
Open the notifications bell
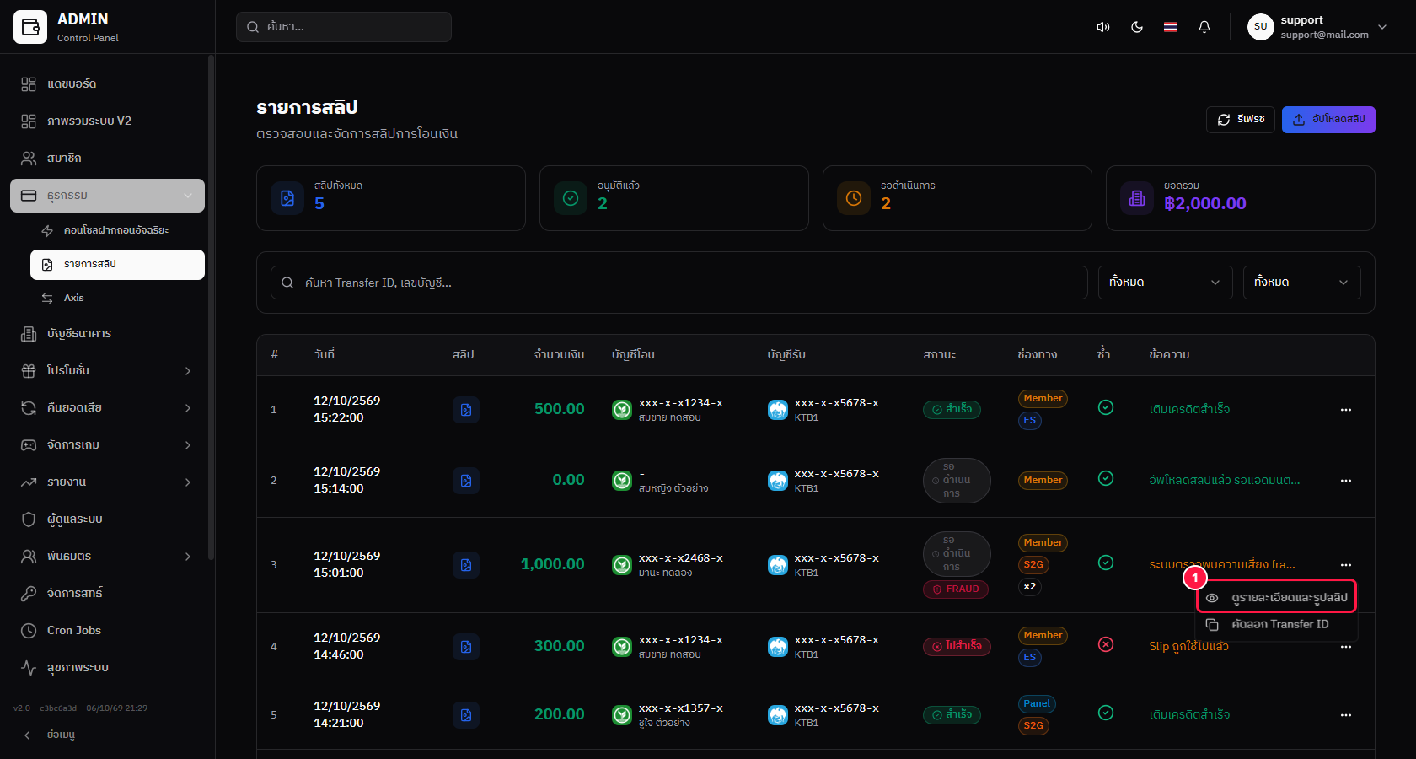coord(1204,27)
